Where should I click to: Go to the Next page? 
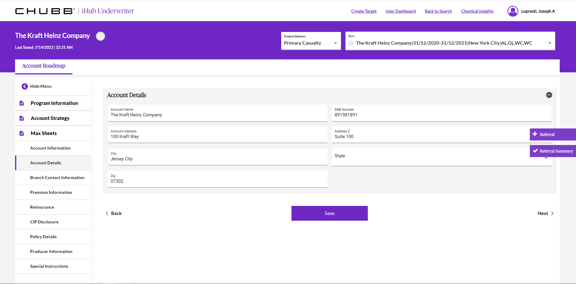point(545,213)
